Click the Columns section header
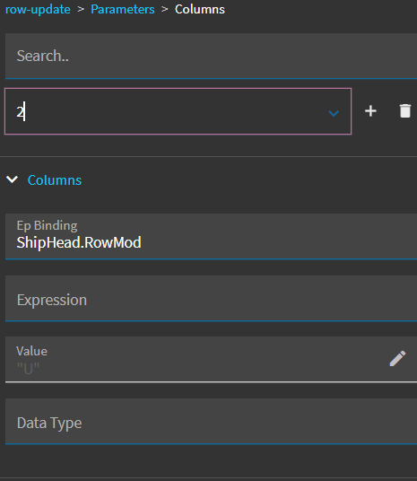Viewport: 417px width, 481px height. pyautogui.click(x=55, y=180)
